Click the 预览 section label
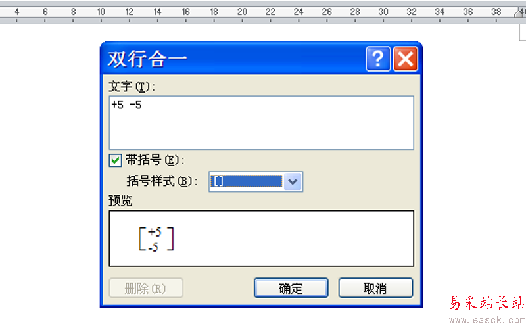 pos(120,201)
